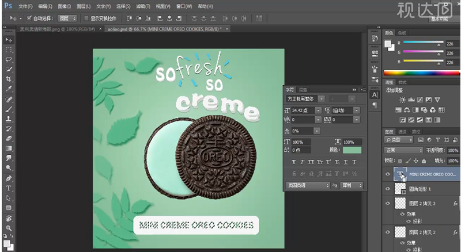Image resolution: width=461 pixels, height=252 pixels.
Task: Select the Path Selection arrow tool
Action: pyautogui.click(x=9, y=198)
